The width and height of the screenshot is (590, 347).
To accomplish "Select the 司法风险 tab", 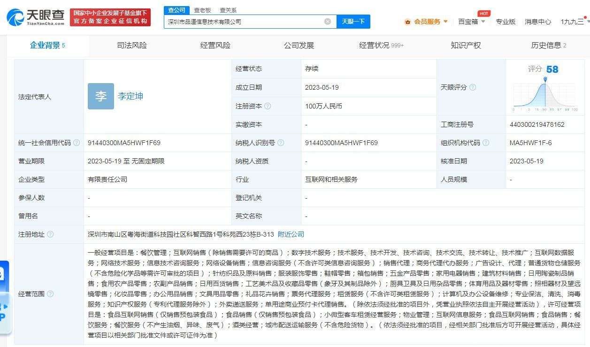I will pyautogui.click(x=132, y=46).
